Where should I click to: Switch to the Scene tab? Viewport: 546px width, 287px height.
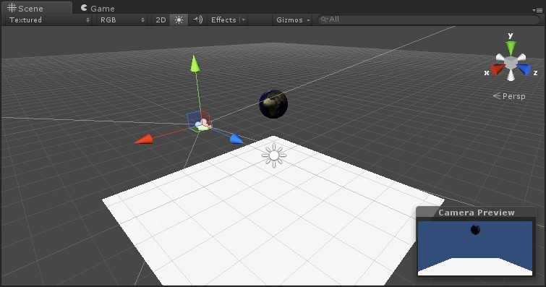36,8
